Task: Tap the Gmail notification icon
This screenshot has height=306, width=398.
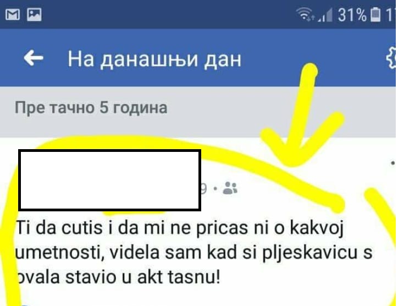Action: click(13, 14)
